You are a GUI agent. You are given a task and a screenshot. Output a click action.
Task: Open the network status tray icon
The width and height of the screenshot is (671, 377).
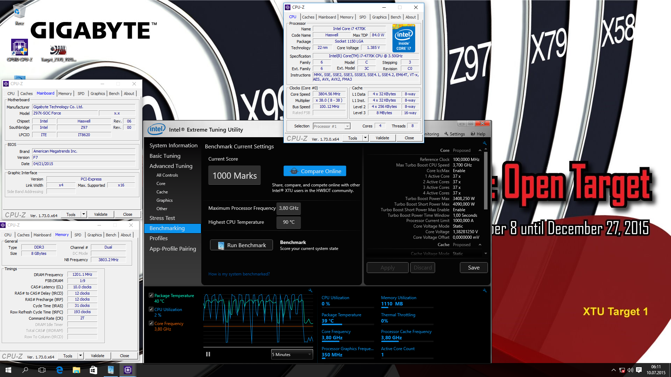622,370
